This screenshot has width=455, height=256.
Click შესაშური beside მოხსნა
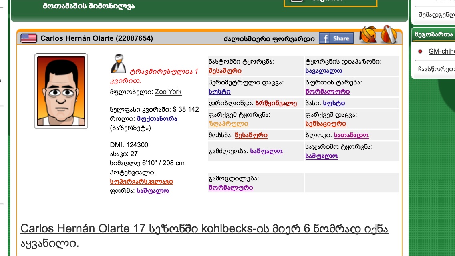coord(251,135)
